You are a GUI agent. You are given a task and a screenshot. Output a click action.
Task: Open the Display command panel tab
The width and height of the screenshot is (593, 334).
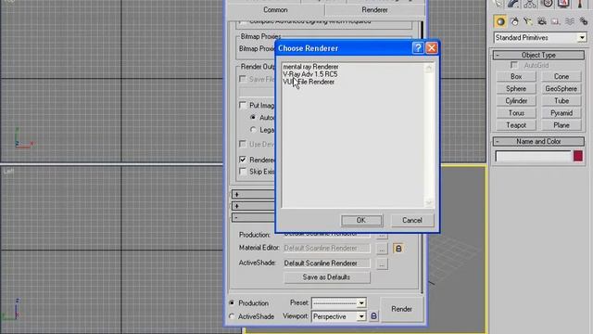pyautogui.click(x=563, y=4)
